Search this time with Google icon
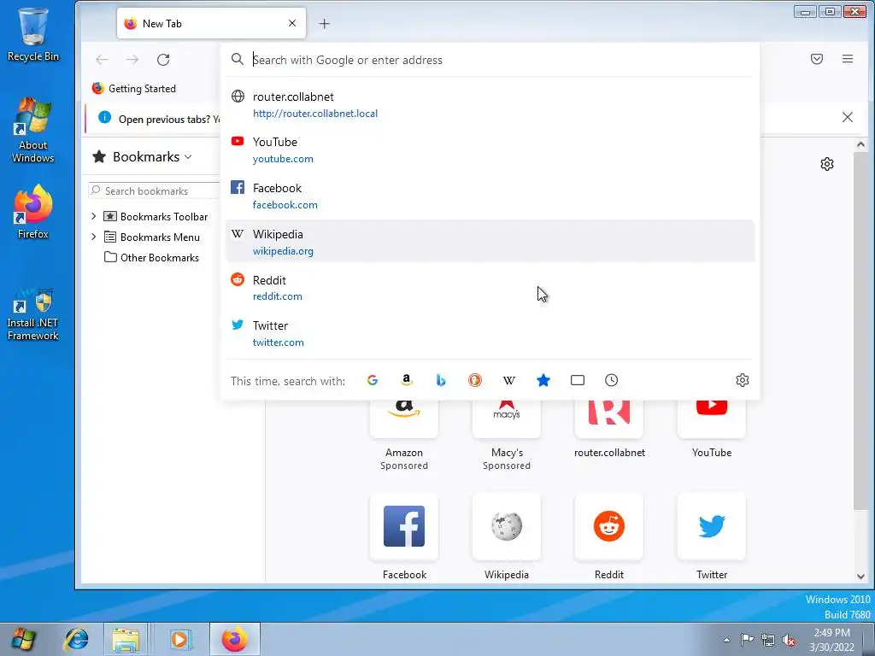 coord(373,380)
